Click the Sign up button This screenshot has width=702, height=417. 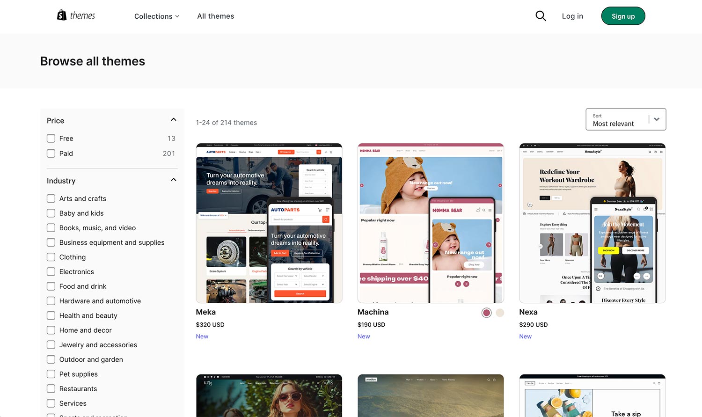tap(623, 16)
